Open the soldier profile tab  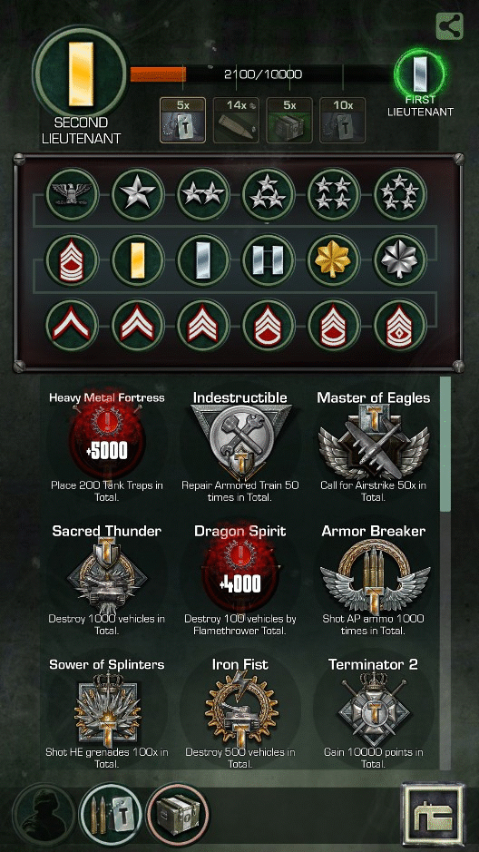44,815
